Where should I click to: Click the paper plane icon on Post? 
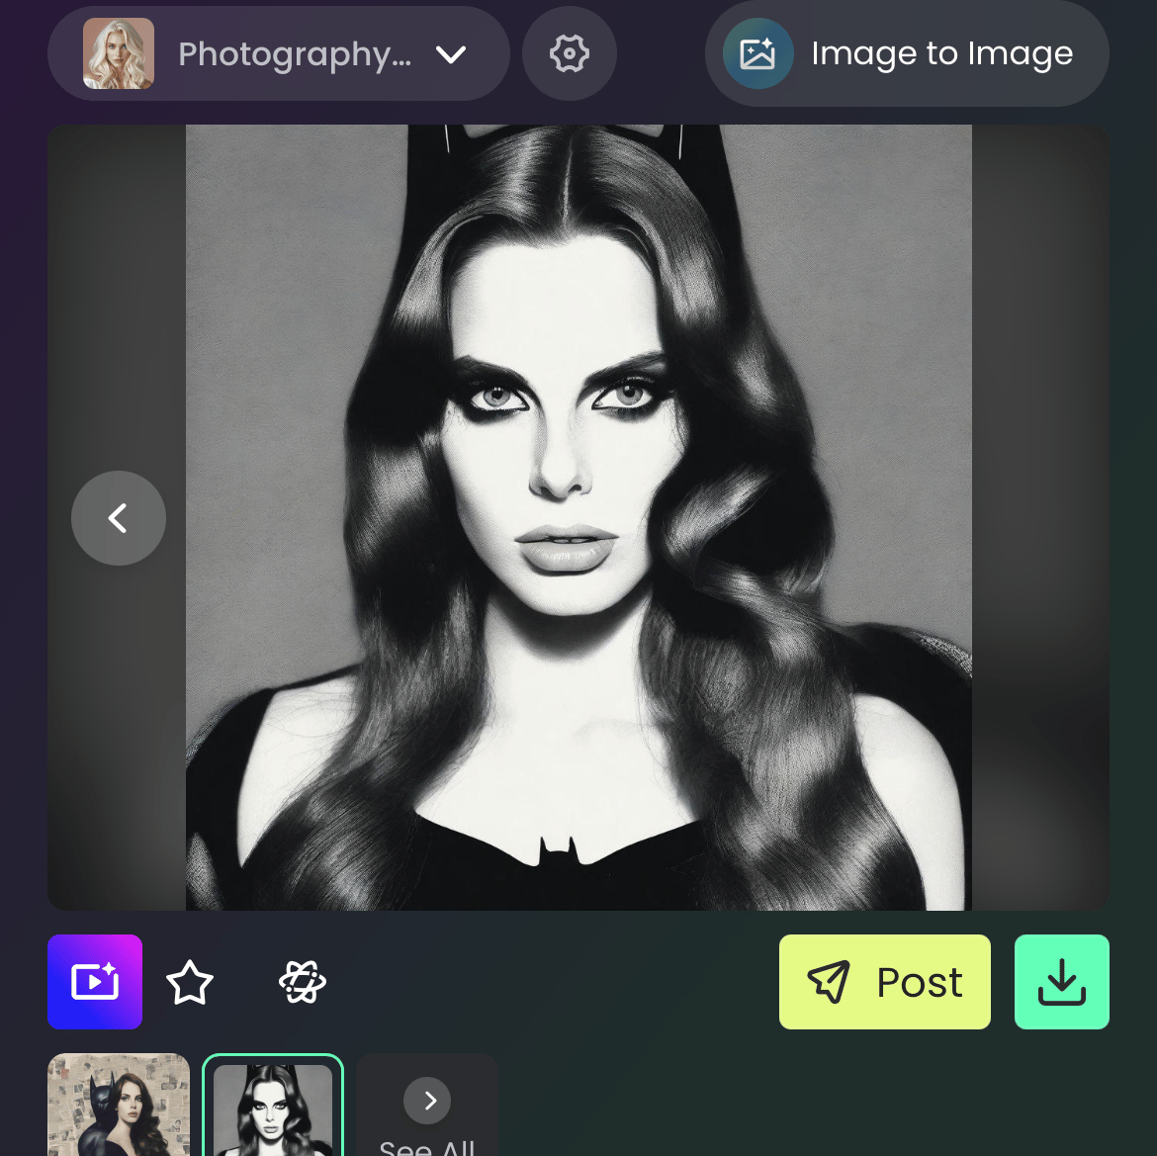(829, 982)
